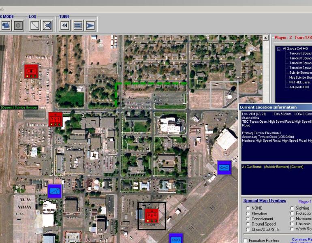This screenshot has height=243, width=312.
Task: Select the Sighting overlay option
Action: pyautogui.click(x=292, y=208)
